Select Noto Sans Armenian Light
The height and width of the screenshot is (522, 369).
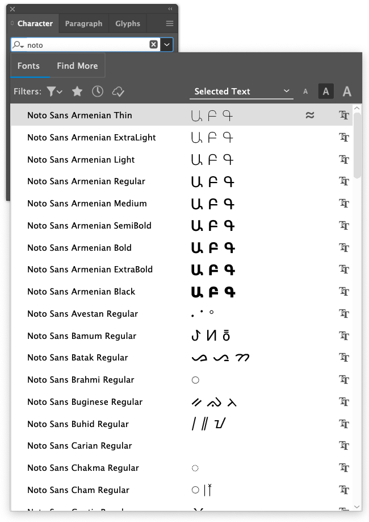coord(181,159)
